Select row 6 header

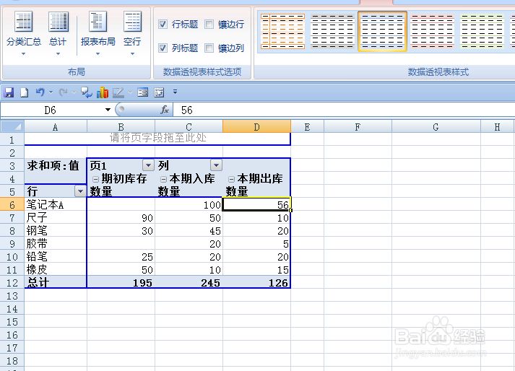pos(12,204)
